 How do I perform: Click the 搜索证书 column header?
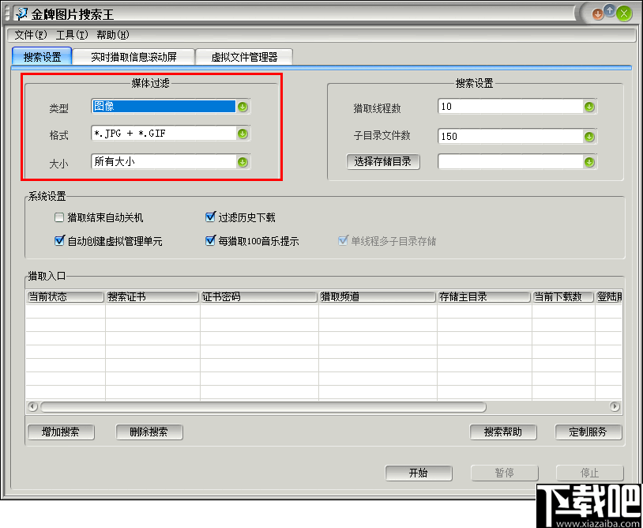[x=152, y=297]
